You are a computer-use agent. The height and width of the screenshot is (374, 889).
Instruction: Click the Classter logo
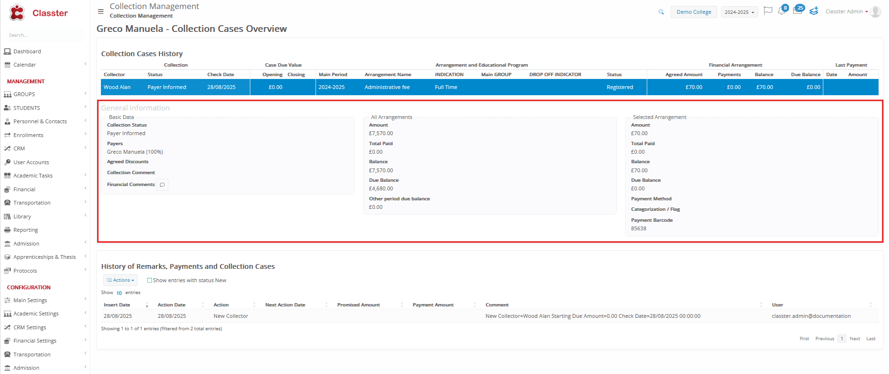pos(39,13)
